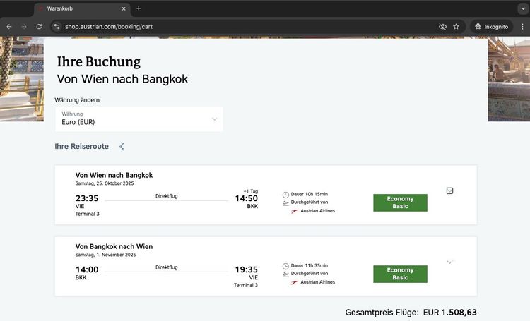The height and width of the screenshot is (321, 530).
Task: Click the currency dropdown chevron arrow
Action: [x=214, y=119]
